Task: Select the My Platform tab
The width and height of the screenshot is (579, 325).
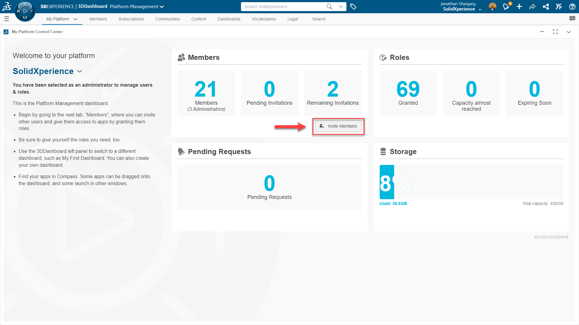Action: (x=58, y=19)
